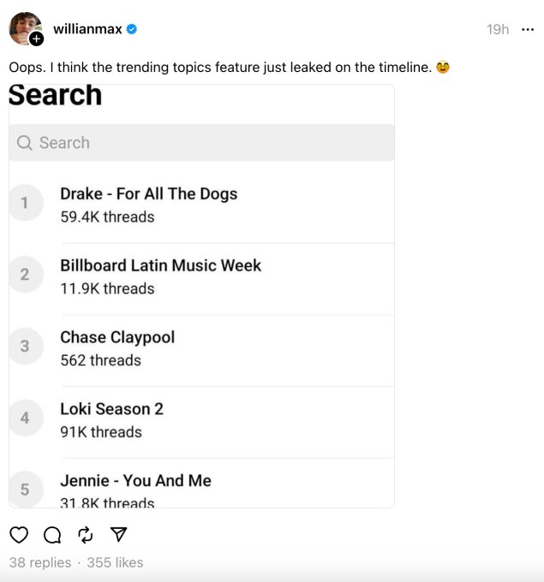Image resolution: width=544 pixels, height=582 pixels.
Task: View the 38 replies list
Action: (x=40, y=562)
